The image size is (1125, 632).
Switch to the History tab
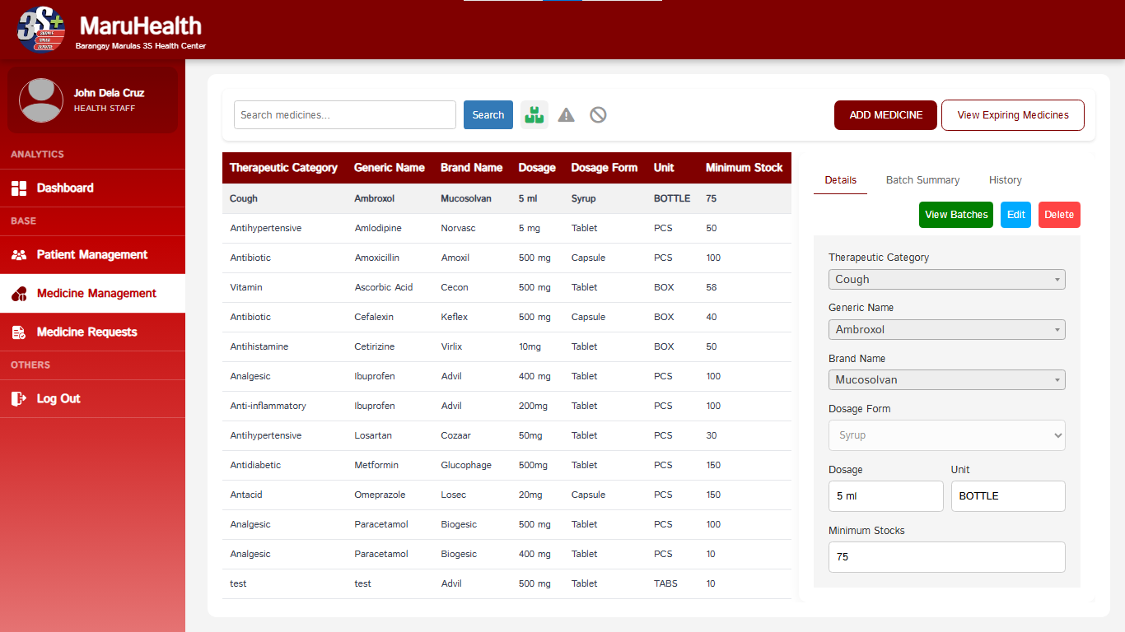(x=1005, y=180)
